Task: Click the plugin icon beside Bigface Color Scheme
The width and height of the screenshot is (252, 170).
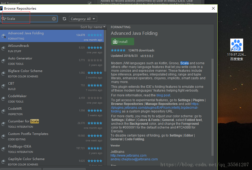Action: click(x=3, y=74)
